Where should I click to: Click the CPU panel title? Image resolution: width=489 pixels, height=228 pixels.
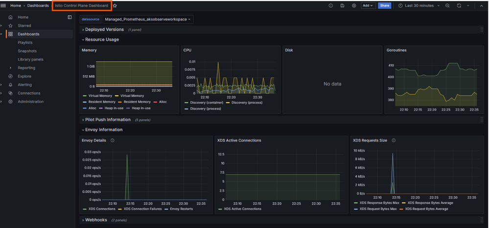[187, 50]
